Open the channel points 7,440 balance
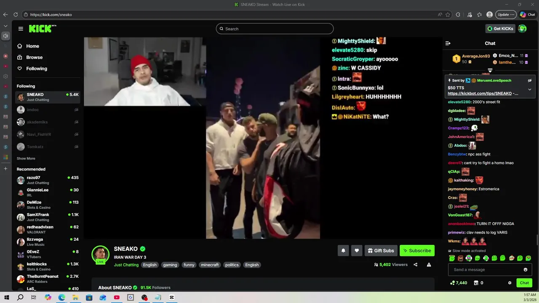Image resolution: width=539 pixels, height=303 pixels. tap(459, 283)
